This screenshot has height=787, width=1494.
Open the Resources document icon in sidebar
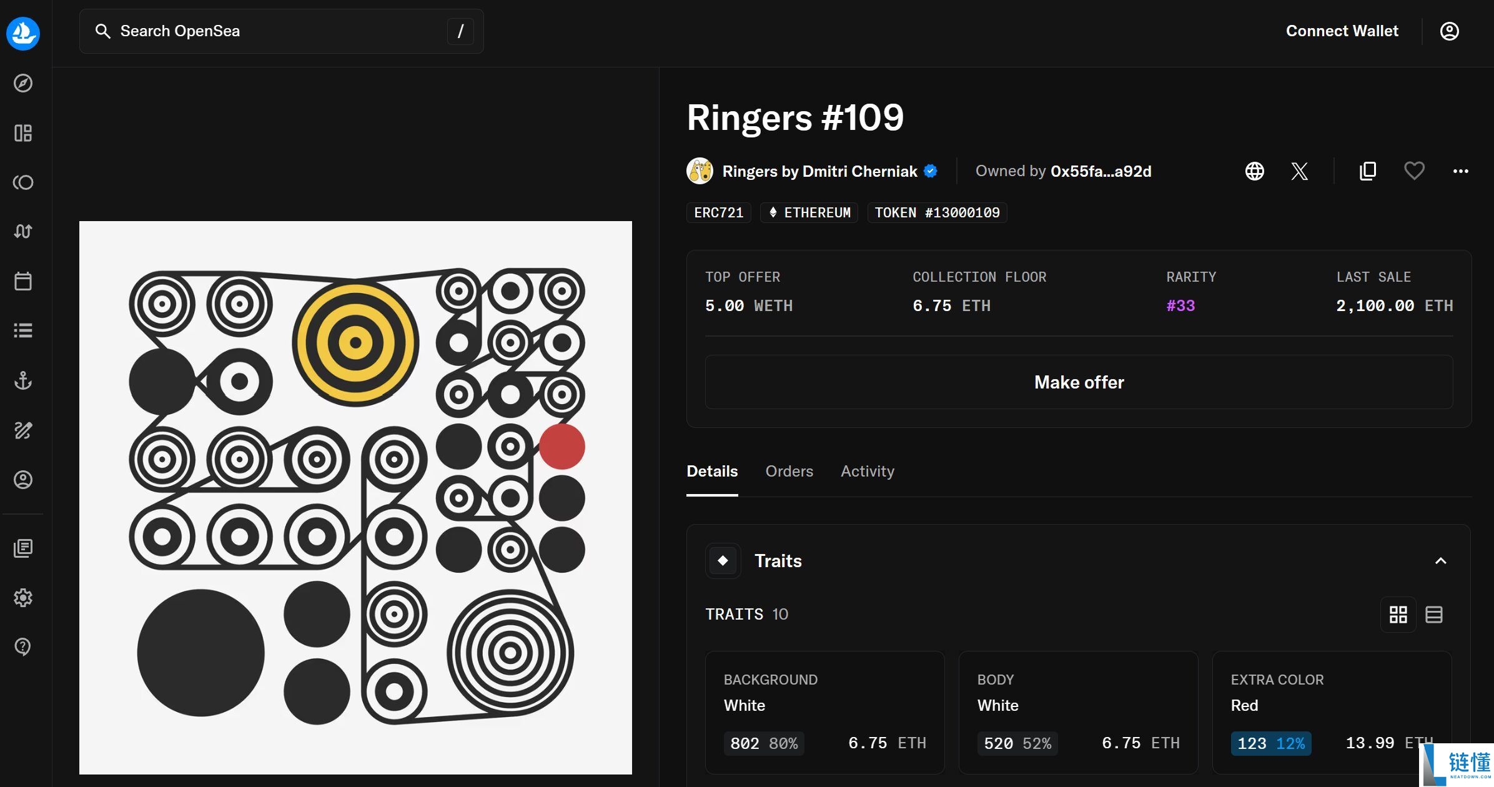coord(23,548)
